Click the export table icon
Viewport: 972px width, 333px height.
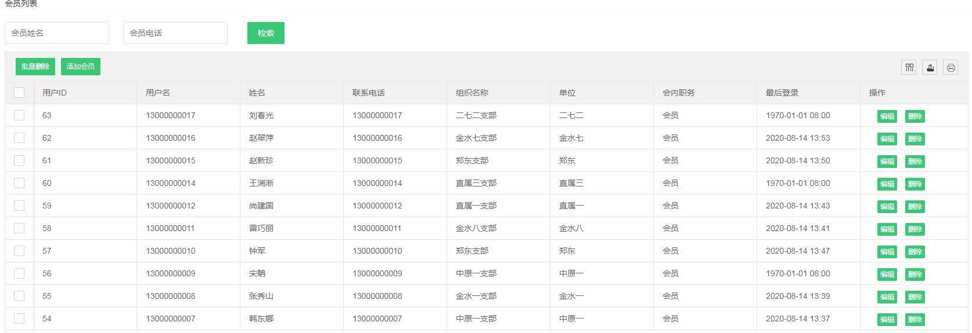pyautogui.click(x=930, y=68)
